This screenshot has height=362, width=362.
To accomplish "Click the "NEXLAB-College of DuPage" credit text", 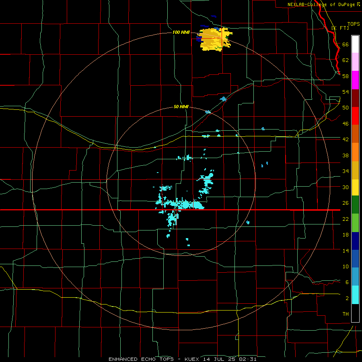I will (x=322, y=4).
